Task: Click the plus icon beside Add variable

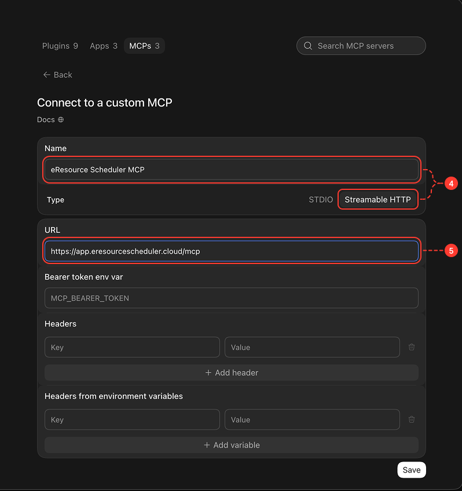Action: [x=207, y=445]
